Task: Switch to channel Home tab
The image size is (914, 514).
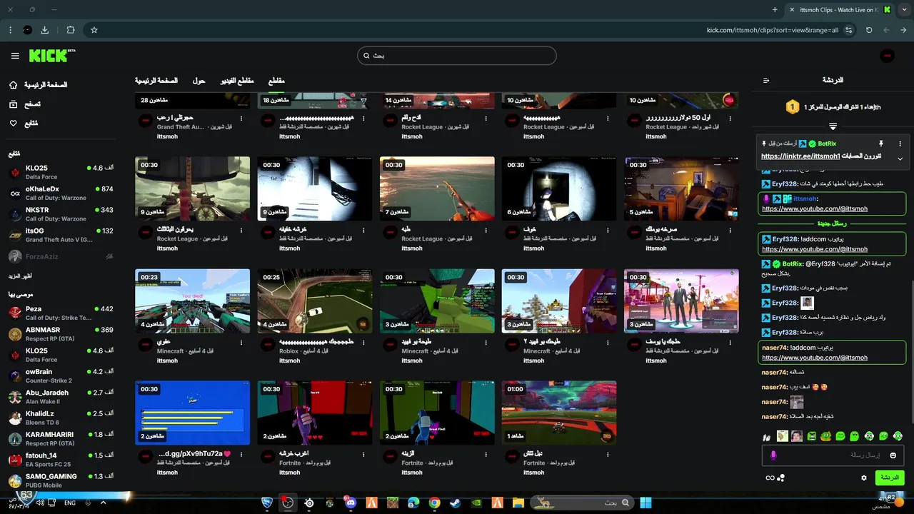Action: [x=156, y=81]
